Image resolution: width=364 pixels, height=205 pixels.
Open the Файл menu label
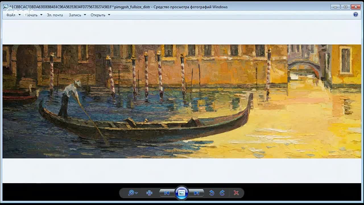11,15
